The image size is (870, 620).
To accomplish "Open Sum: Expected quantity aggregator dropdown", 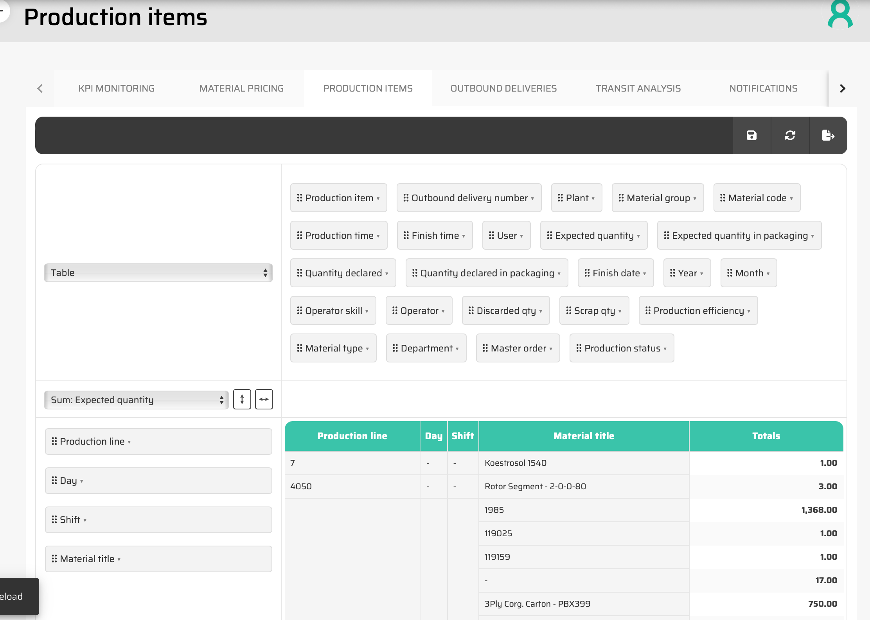I will [136, 400].
